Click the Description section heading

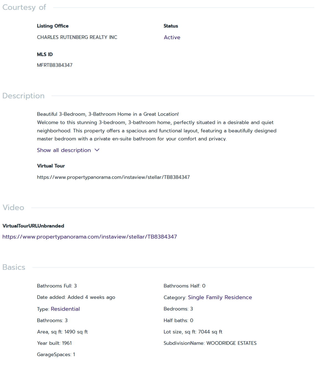[x=23, y=96]
